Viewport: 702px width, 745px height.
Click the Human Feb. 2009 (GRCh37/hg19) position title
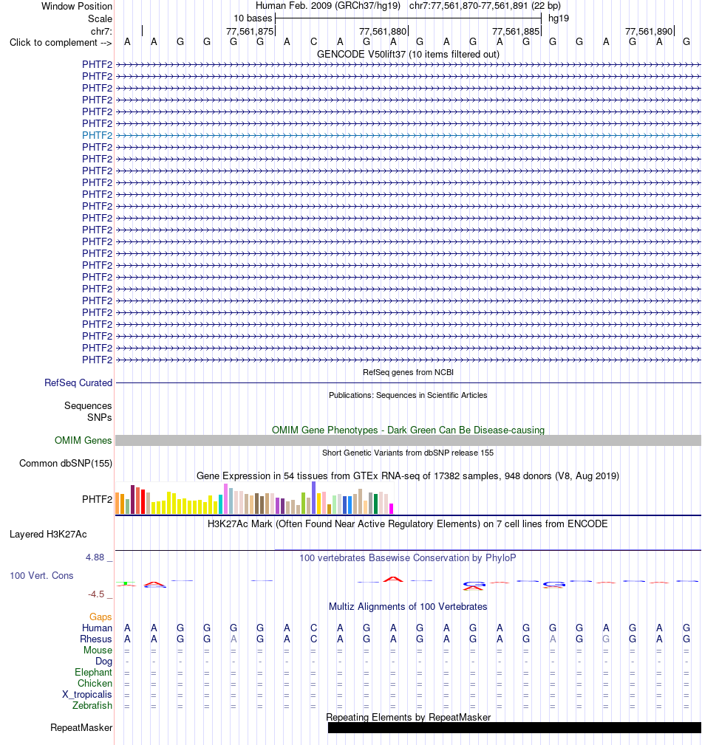coord(327,6)
